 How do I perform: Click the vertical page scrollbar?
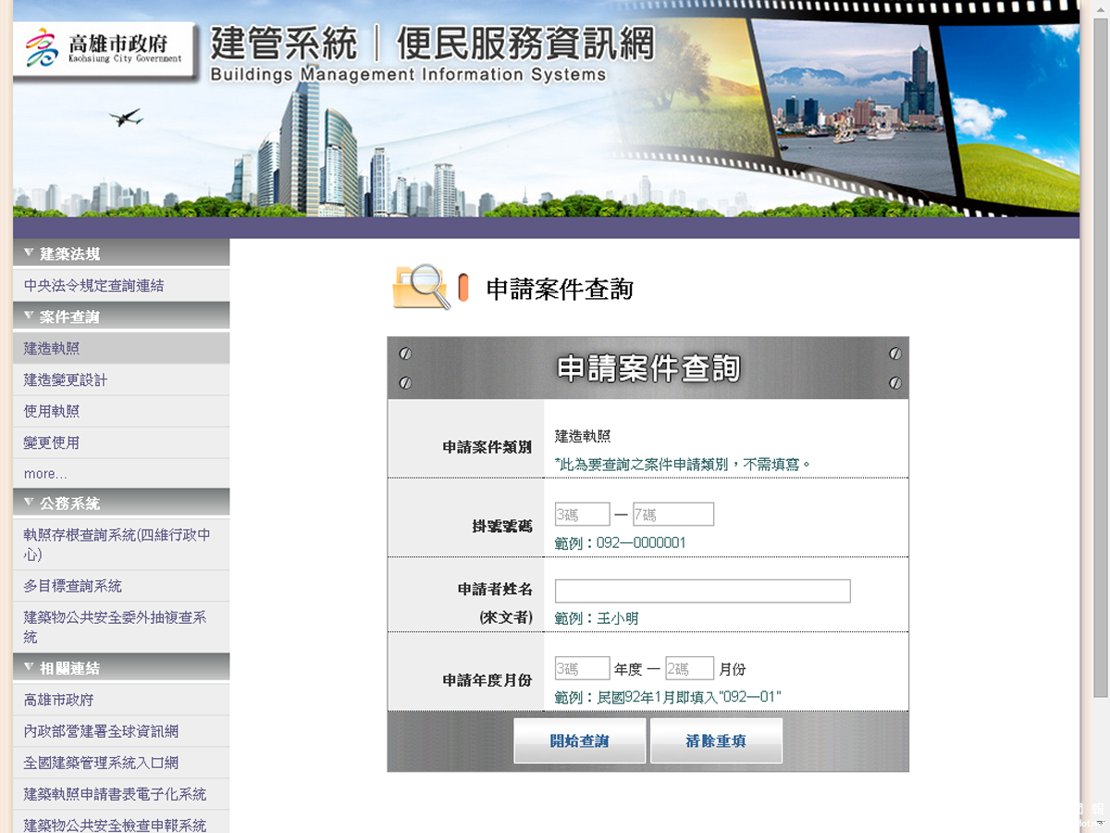tap(1101, 370)
